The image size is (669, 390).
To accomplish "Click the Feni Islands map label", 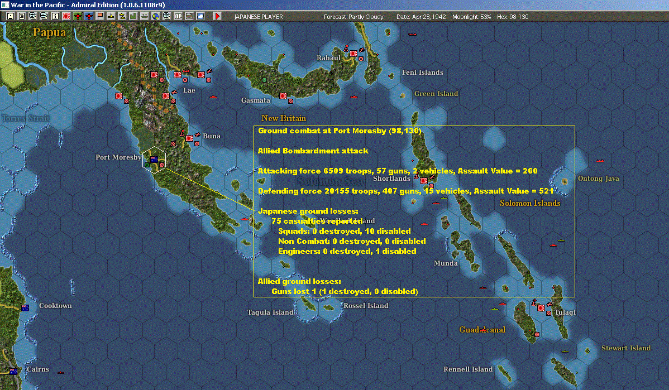I will pyautogui.click(x=422, y=73).
